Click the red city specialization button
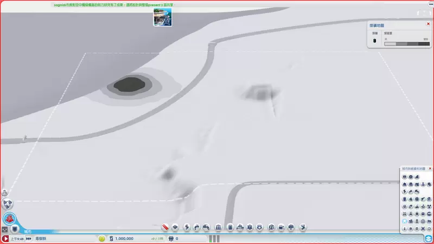 (9, 219)
